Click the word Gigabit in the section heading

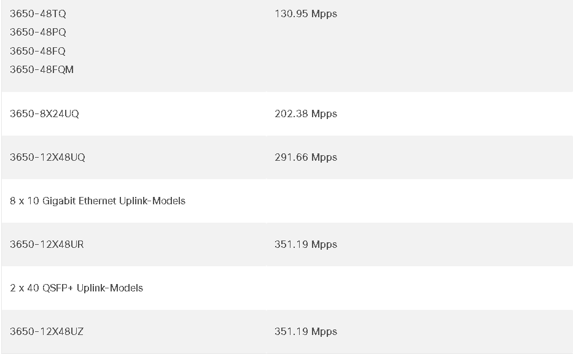pyautogui.click(x=59, y=201)
